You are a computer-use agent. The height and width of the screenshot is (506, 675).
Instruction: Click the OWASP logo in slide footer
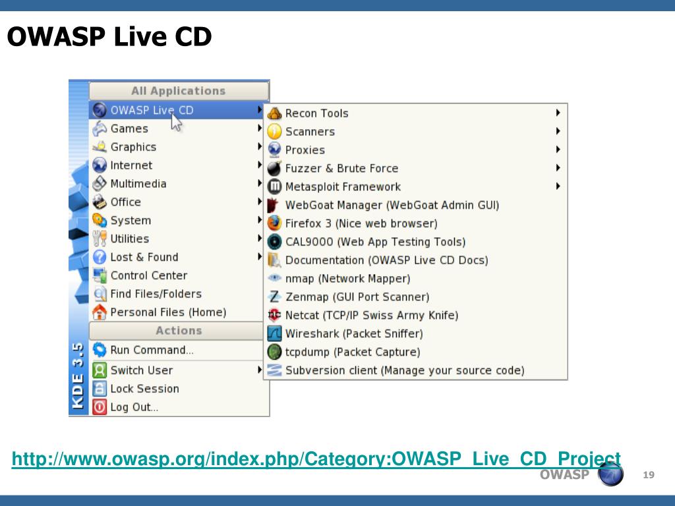tap(610, 474)
